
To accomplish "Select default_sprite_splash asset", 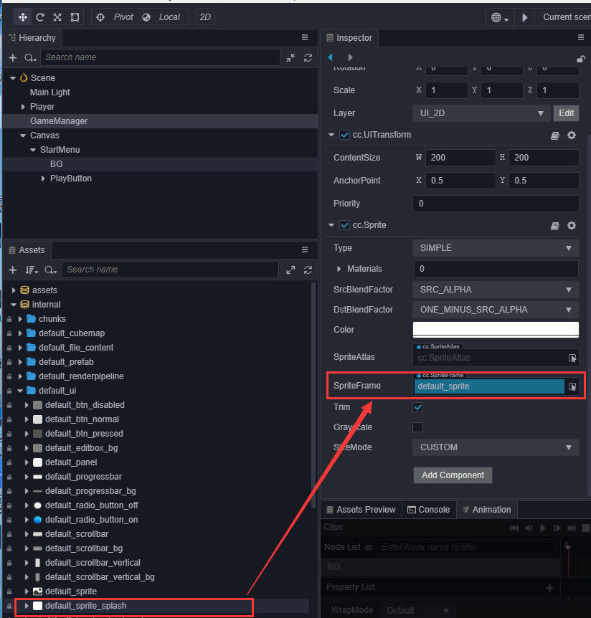I will pos(85,606).
